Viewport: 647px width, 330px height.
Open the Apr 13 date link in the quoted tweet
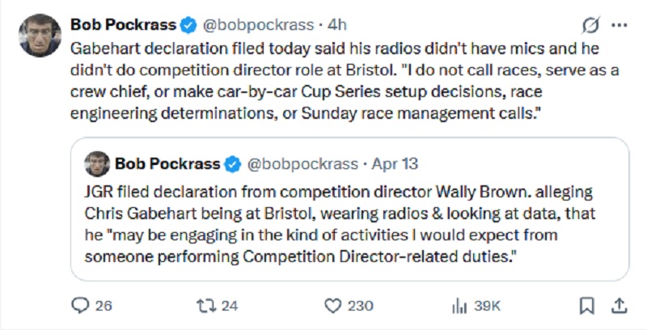pyautogui.click(x=395, y=163)
